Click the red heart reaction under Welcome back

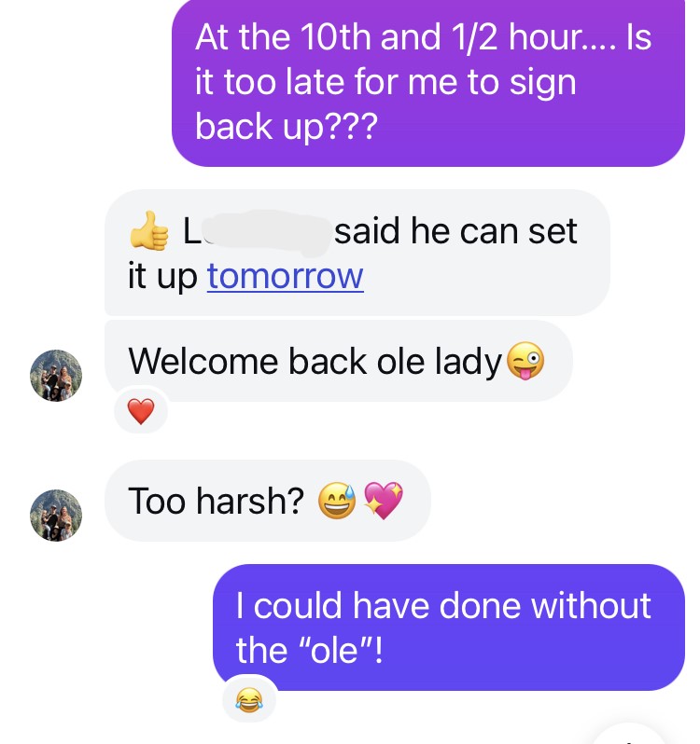(x=141, y=411)
